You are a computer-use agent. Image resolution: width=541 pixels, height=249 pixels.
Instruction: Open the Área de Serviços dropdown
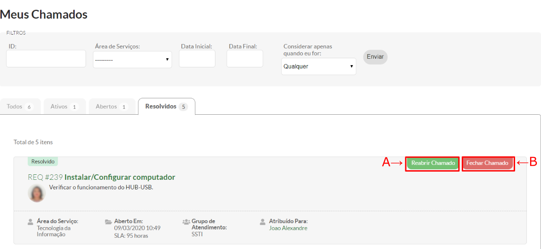(x=132, y=60)
